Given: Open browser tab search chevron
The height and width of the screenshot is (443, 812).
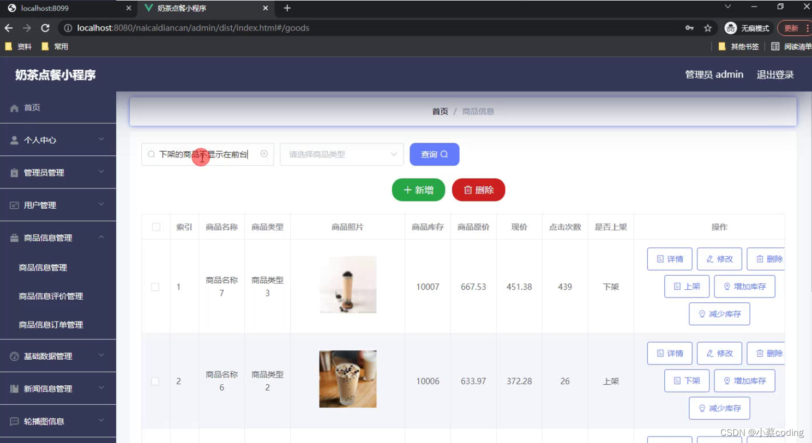Looking at the screenshot, I should pos(727,7).
